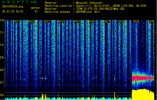Image resolution: width=157 pixels, height=100 pixels.
Task: Click the large yellow power block at 0329
Action: [x=143, y=94]
